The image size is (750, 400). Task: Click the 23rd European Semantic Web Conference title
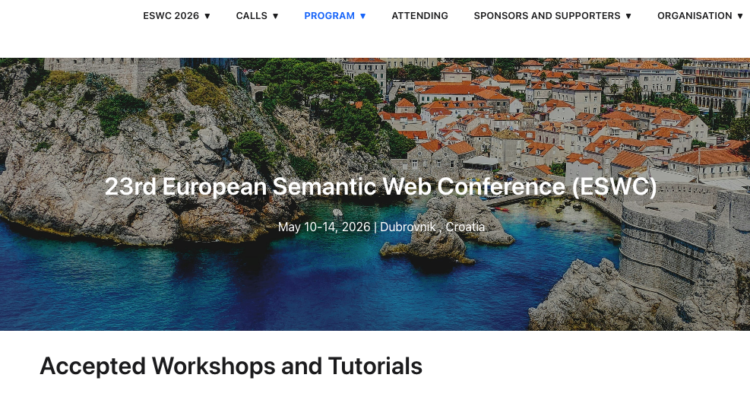pos(380,186)
